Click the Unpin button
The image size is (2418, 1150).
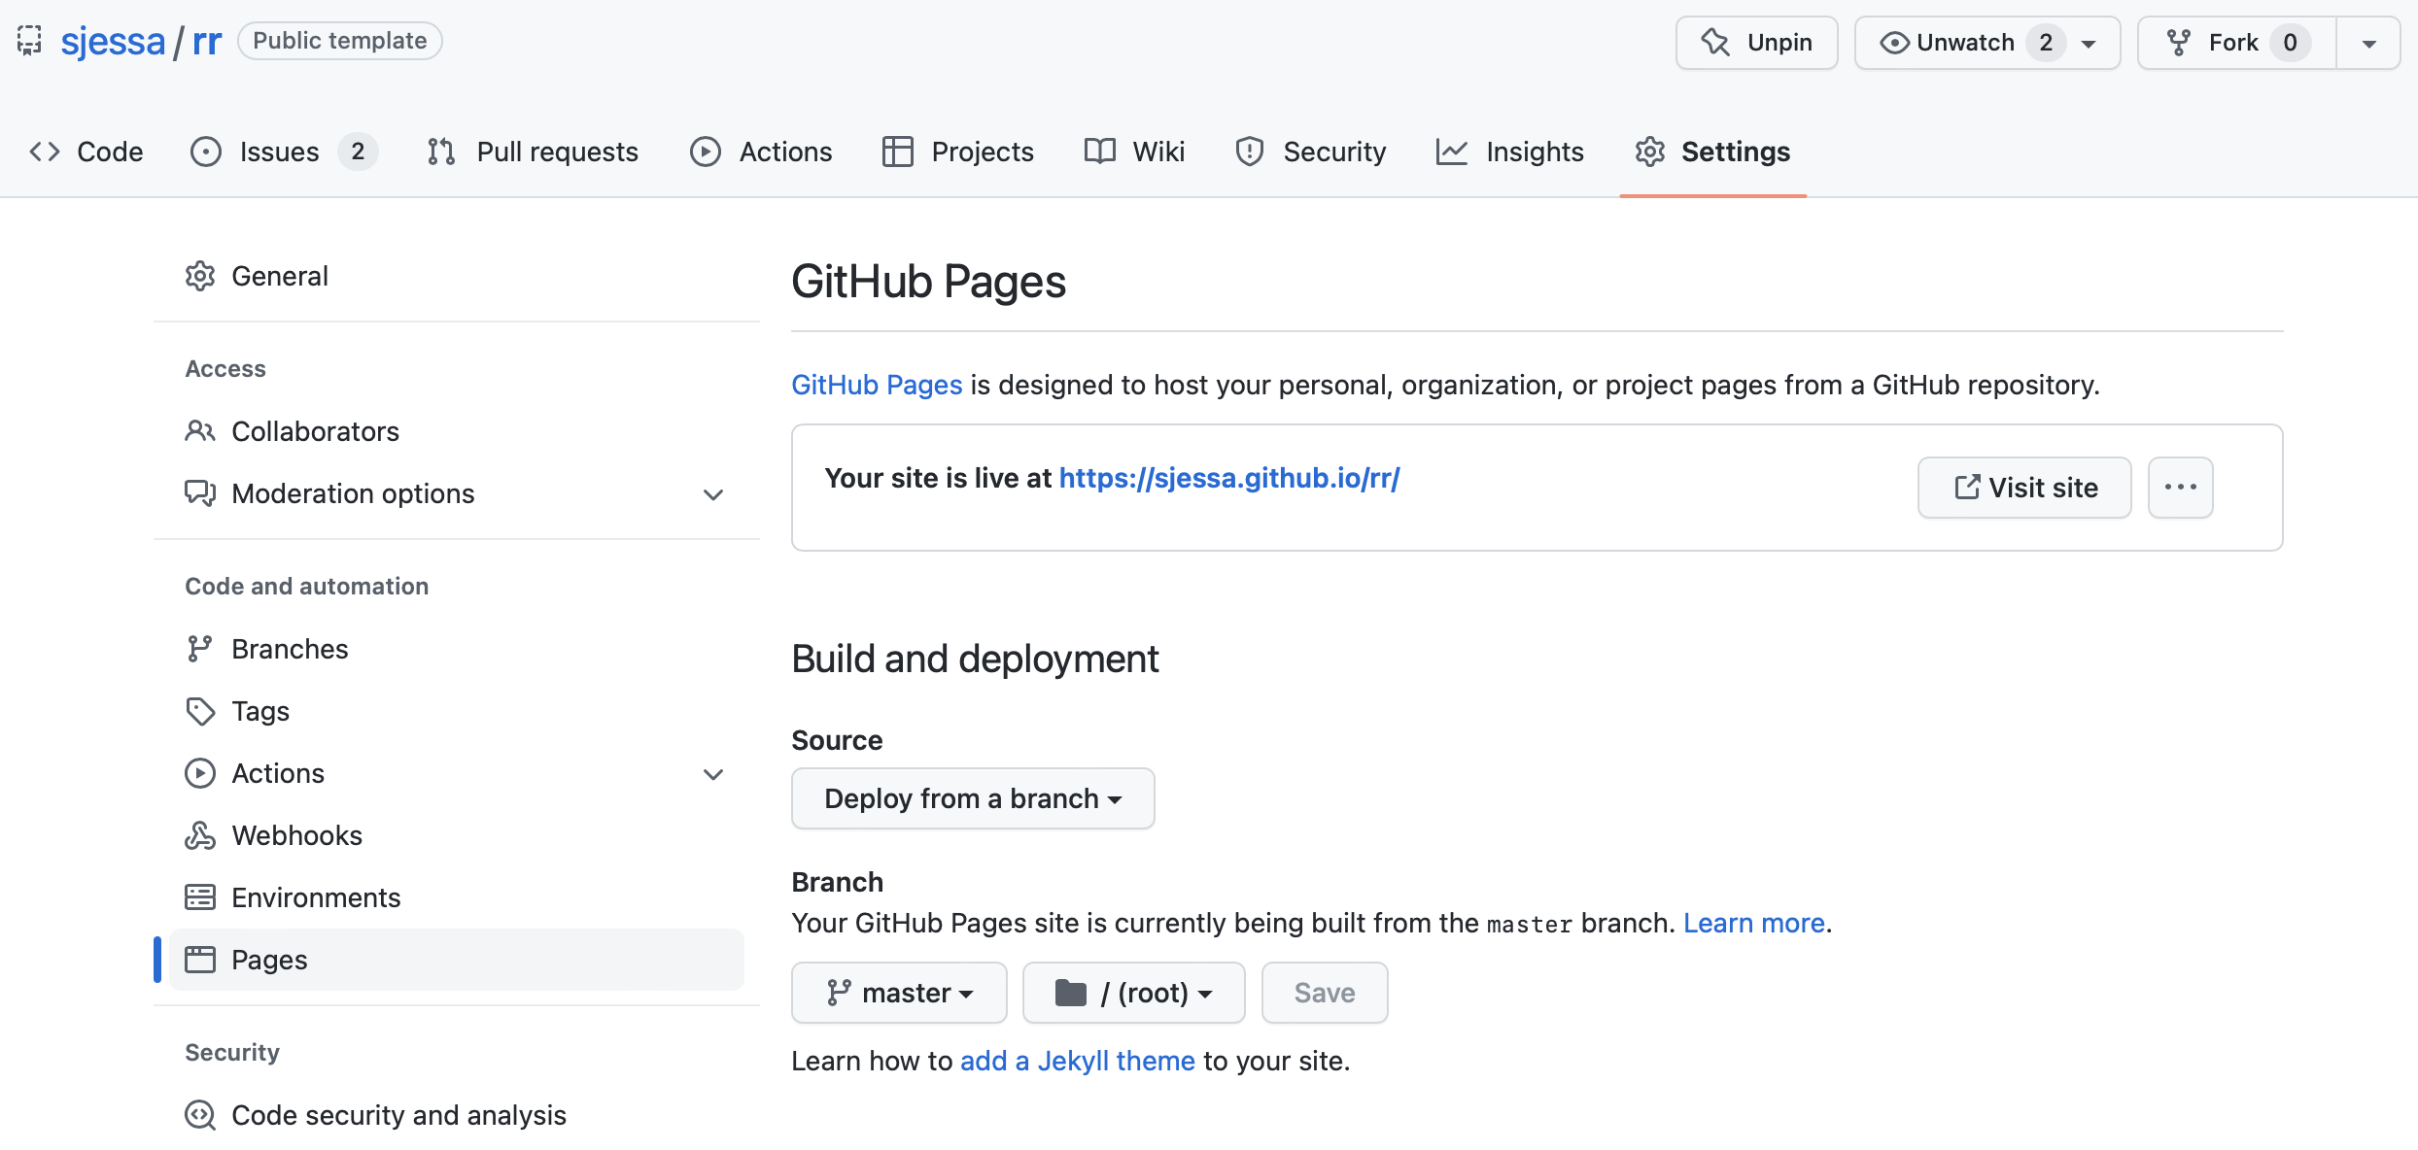click(x=1756, y=43)
